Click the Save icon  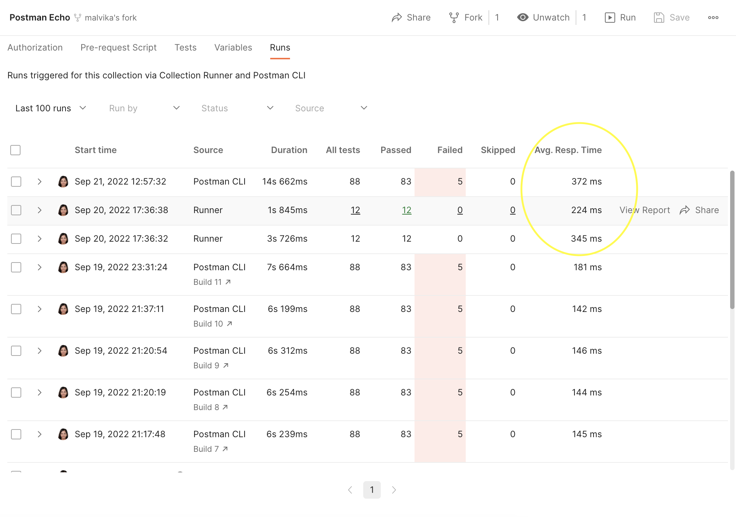tap(659, 17)
